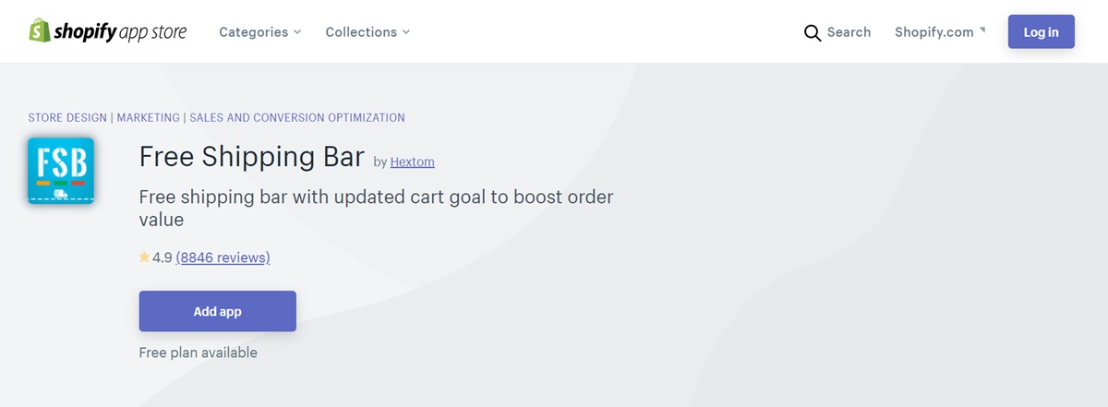The image size is (1108, 407).
Task: Click the Add app button
Action: click(218, 311)
